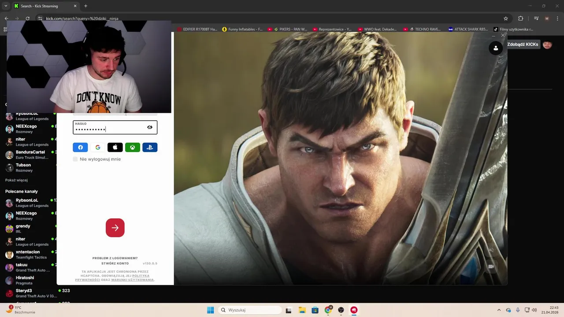Close the Kick Streaming tab

tap(75, 6)
